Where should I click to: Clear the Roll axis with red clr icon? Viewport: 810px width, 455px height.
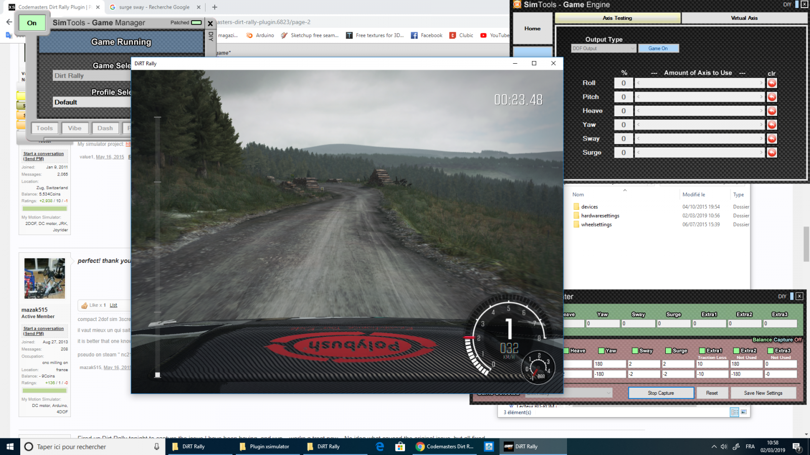point(772,83)
